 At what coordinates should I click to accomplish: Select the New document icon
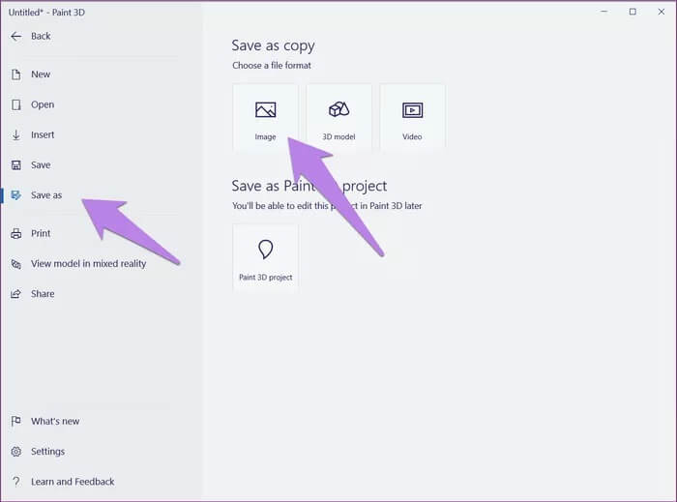tap(16, 74)
